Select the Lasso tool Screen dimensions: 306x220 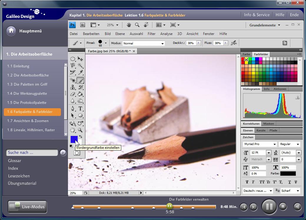tap(73, 65)
